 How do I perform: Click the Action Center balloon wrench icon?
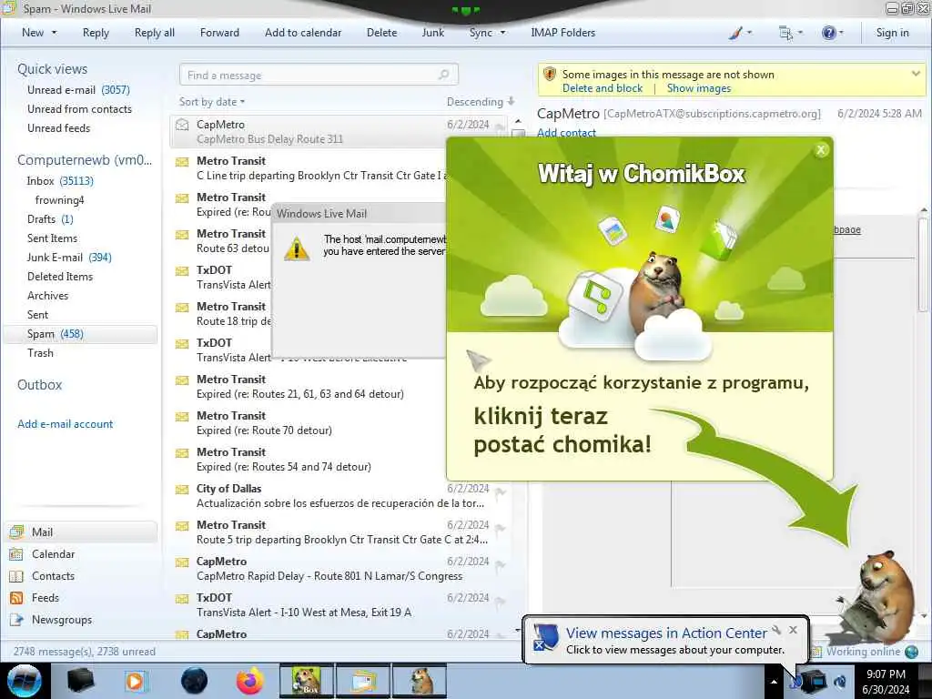[x=776, y=630]
